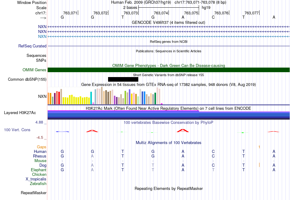Click 'Multiz Alignments of 100 Vertebrates' title

(169, 143)
